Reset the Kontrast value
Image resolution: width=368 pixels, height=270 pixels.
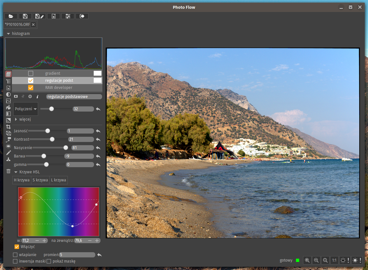pyautogui.click(x=98, y=139)
